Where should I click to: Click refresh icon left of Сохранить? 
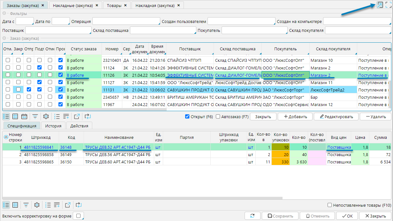[x=253, y=216]
